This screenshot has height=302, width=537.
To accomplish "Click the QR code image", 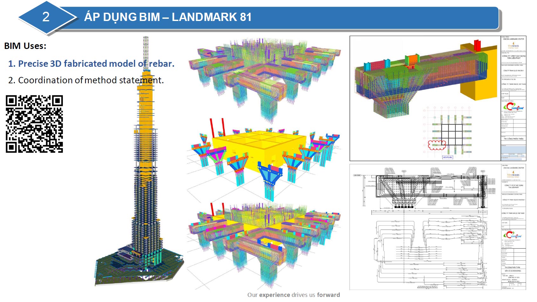I will coord(34,124).
